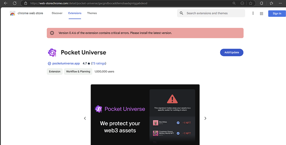Image resolution: width=286 pixels, height=145 pixels.
Task: Open the zoom-out magnifier in address bar
Action: tap(234, 3)
